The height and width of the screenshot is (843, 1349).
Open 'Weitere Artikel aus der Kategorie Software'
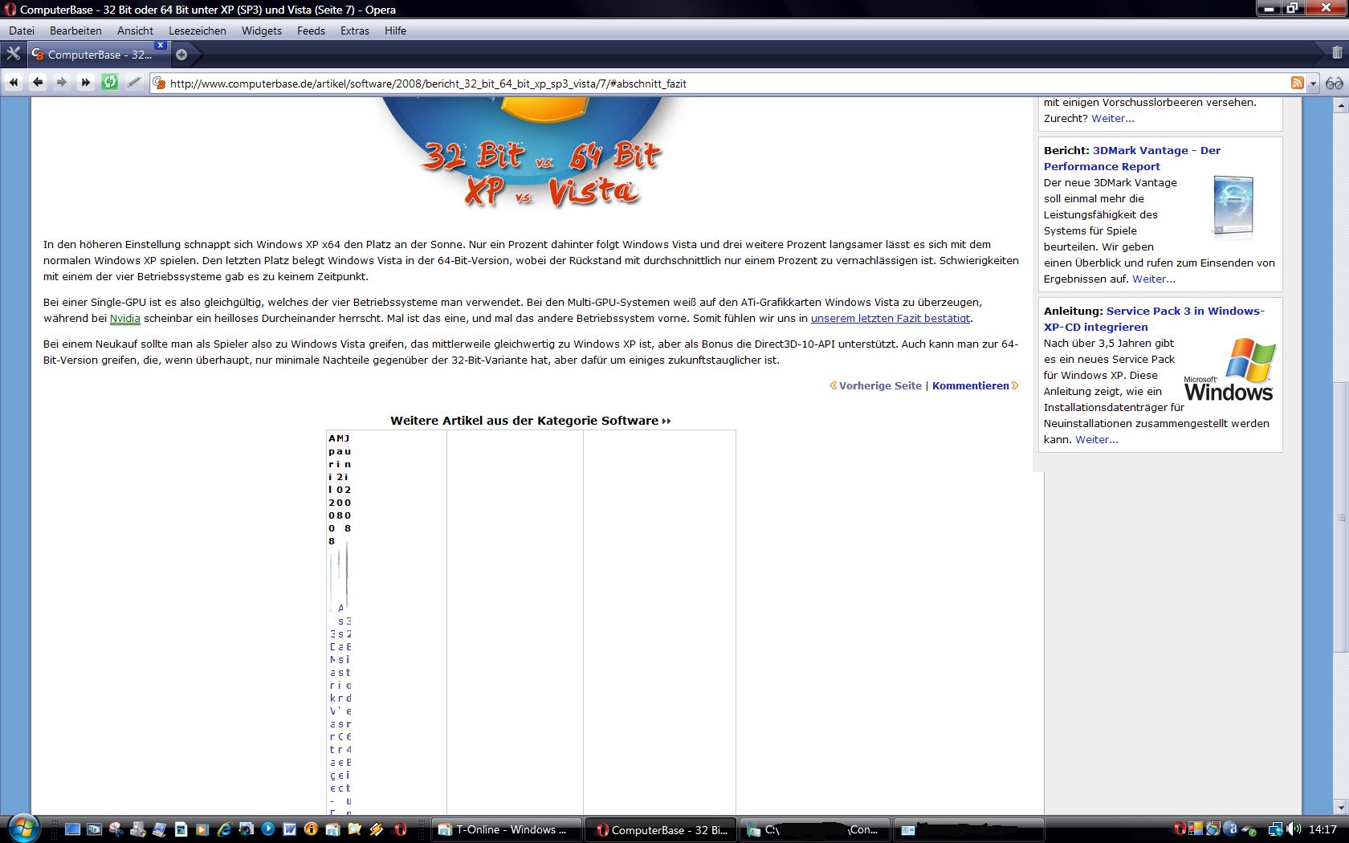[x=530, y=421]
